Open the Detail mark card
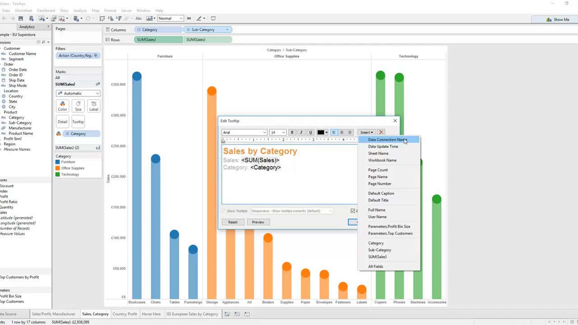Image resolution: width=578 pixels, height=325 pixels. [x=62, y=122]
